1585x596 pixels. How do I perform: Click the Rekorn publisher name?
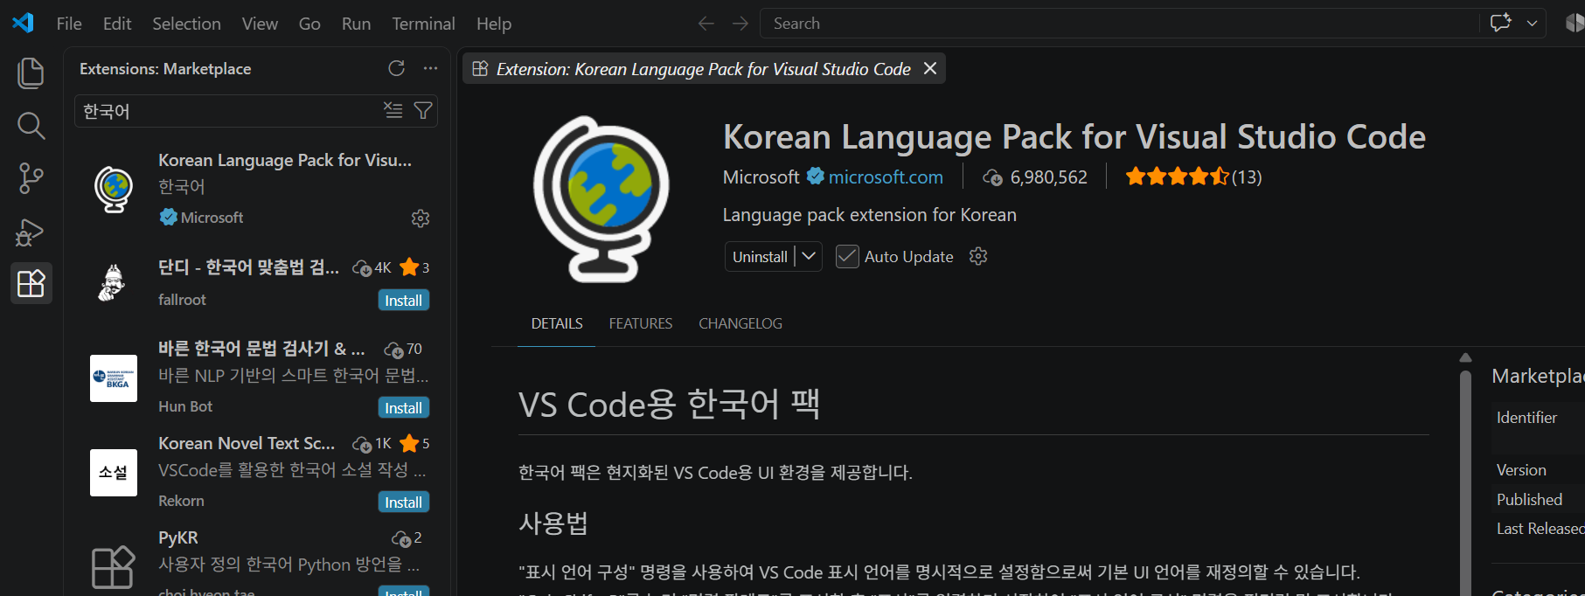[x=181, y=501]
